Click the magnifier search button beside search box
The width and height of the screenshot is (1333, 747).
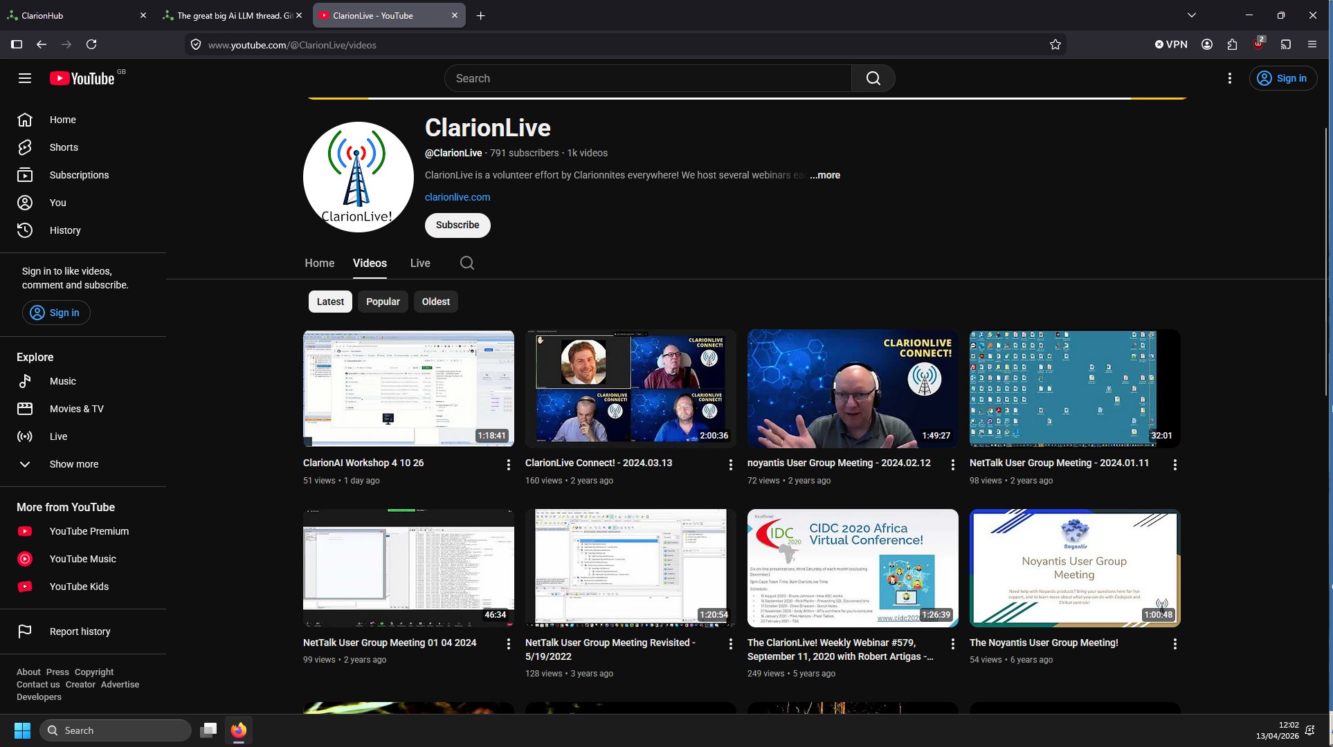[x=873, y=78]
